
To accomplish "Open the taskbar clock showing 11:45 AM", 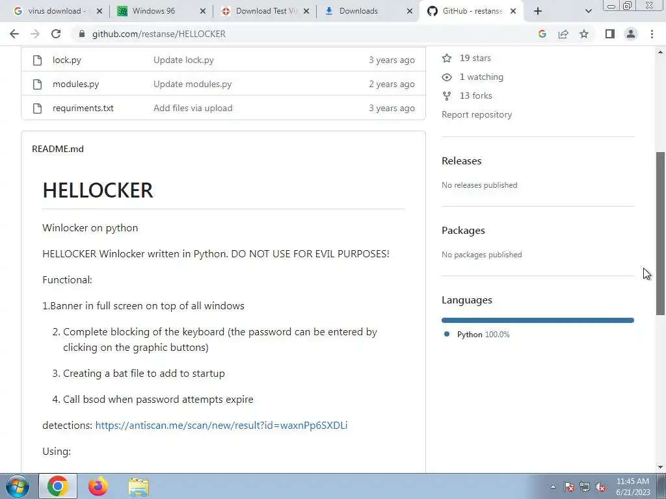I will click(x=633, y=487).
